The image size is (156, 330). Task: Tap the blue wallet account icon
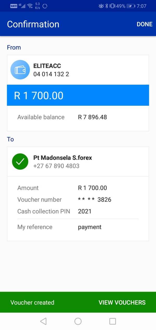click(x=20, y=70)
